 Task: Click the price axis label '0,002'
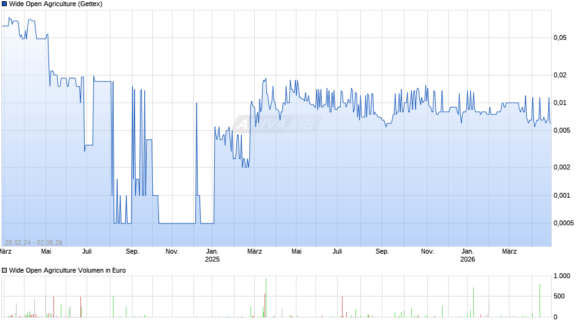[x=562, y=167]
